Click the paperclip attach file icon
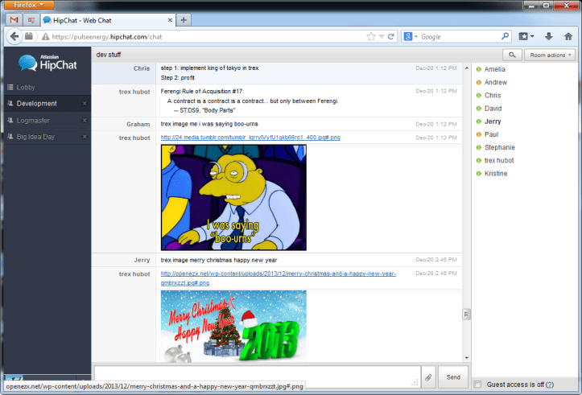This screenshot has height=395, width=582. click(x=429, y=376)
